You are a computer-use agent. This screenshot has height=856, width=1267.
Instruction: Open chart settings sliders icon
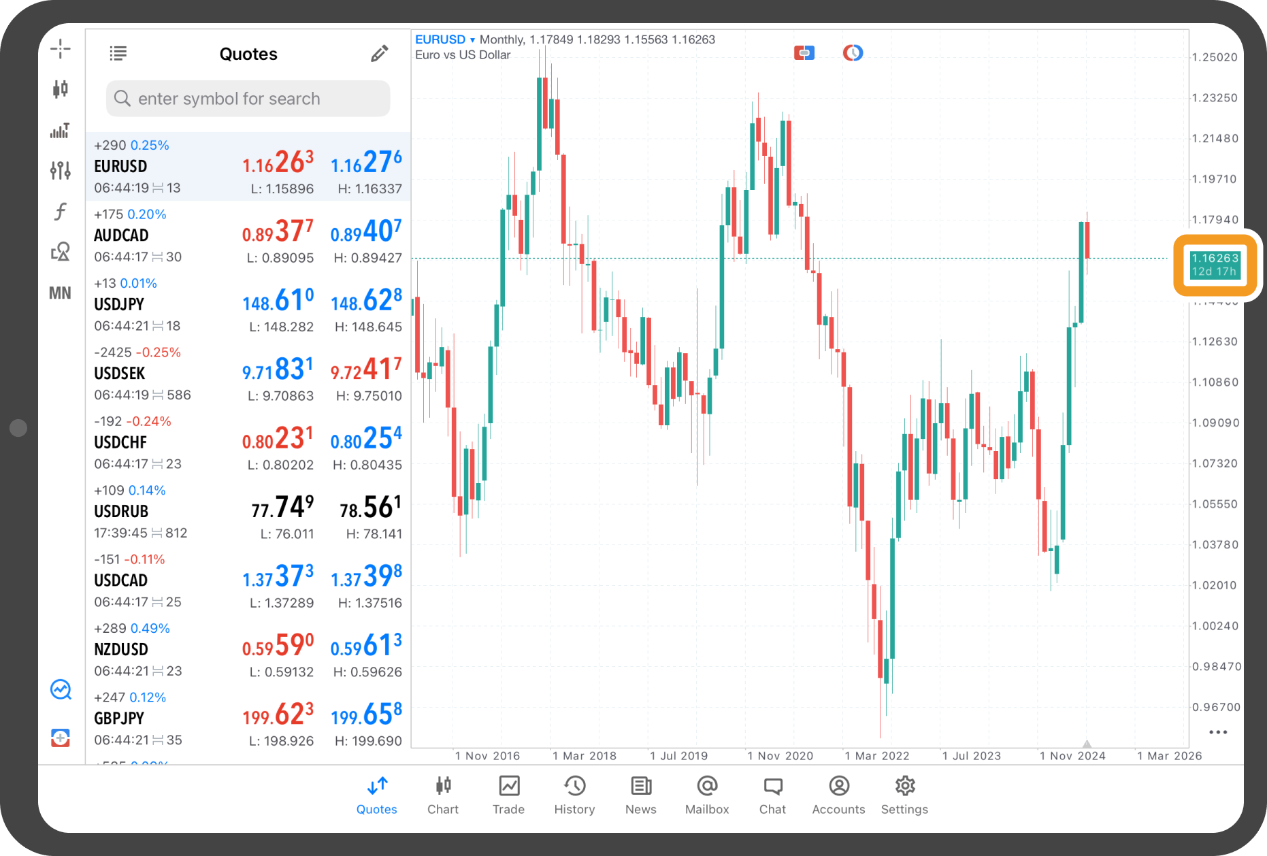[x=61, y=170]
